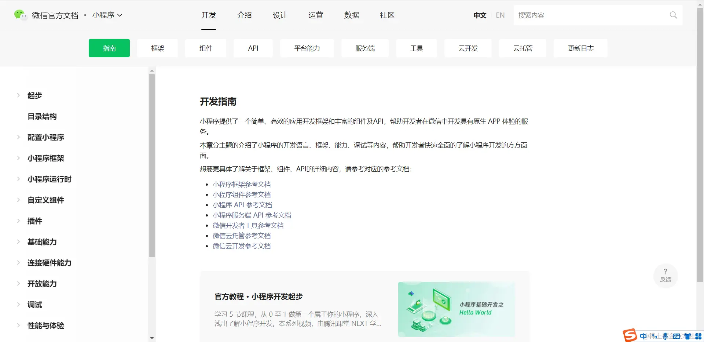Open the 性能与体验 sidebar item
Viewport: 704px width, 342px height.
tap(45, 325)
